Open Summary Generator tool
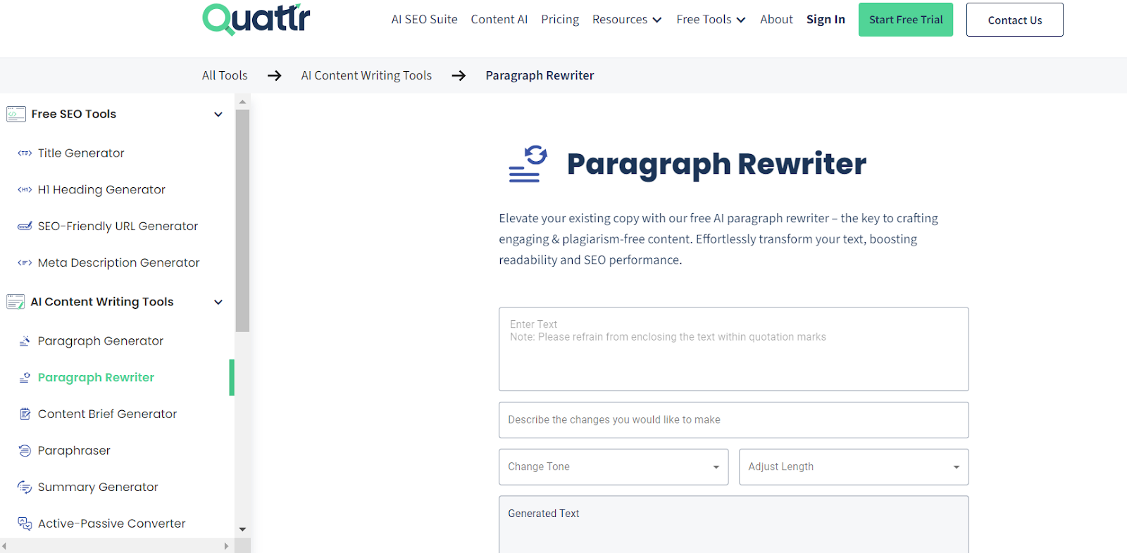 (x=98, y=488)
